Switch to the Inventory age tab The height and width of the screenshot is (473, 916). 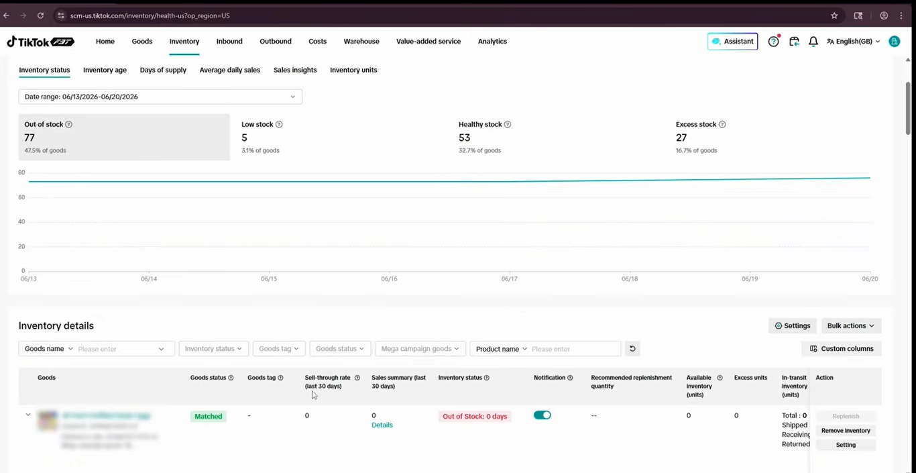[x=105, y=70]
